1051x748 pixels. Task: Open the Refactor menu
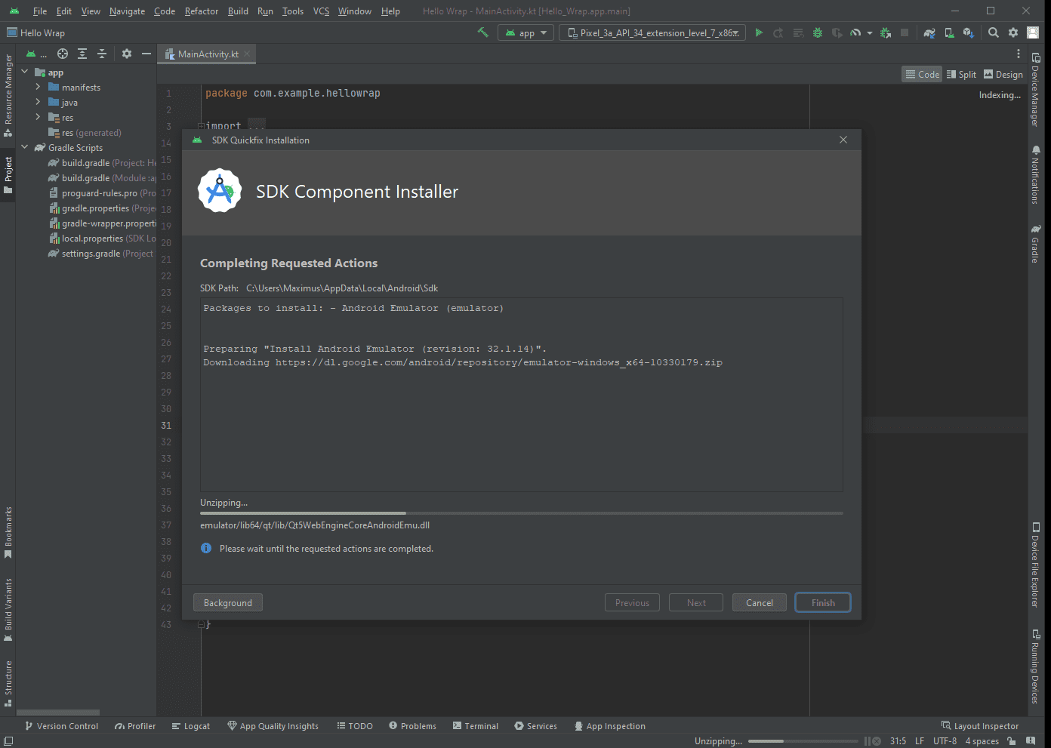tap(202, 11)
